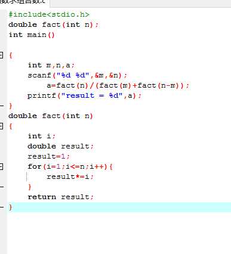Click the line 'a=fact(n)/(fact(m)+fact(n-m));'

point(118,85)
